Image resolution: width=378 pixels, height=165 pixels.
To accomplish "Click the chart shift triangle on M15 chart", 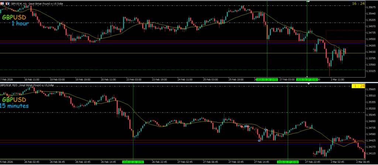I will pos(309,84).
